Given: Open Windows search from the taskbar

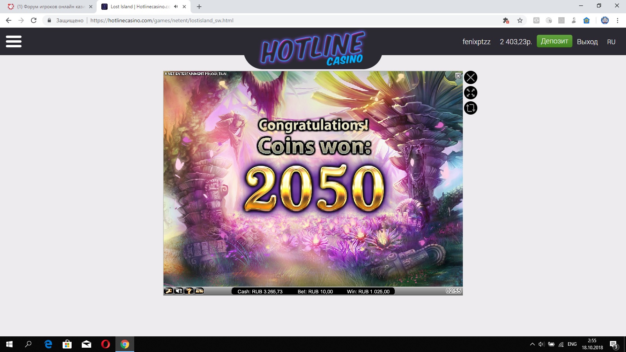Looking at the screenshot, I should pyautogui.click(x=28, y=344).
